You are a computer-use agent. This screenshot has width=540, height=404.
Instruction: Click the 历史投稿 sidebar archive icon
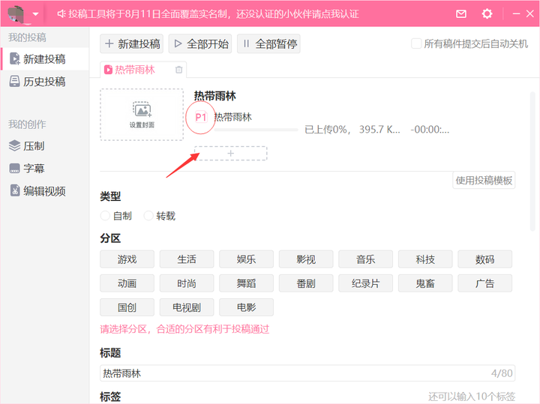tap(14, 82)
